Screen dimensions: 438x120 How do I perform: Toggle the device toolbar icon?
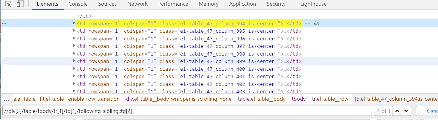coord(20,4)
